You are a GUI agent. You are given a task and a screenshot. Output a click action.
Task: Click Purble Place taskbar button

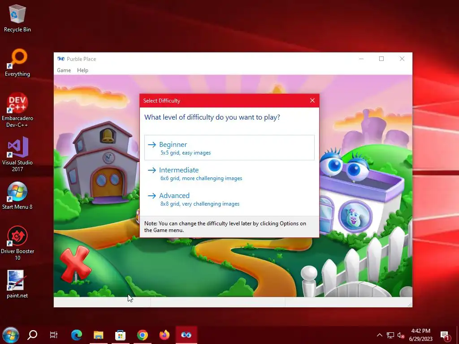[186, 335]
